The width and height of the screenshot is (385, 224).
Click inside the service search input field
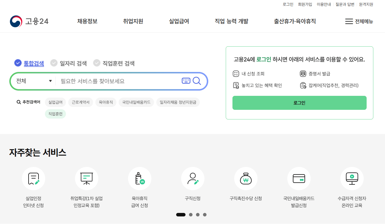click(117, 81)
